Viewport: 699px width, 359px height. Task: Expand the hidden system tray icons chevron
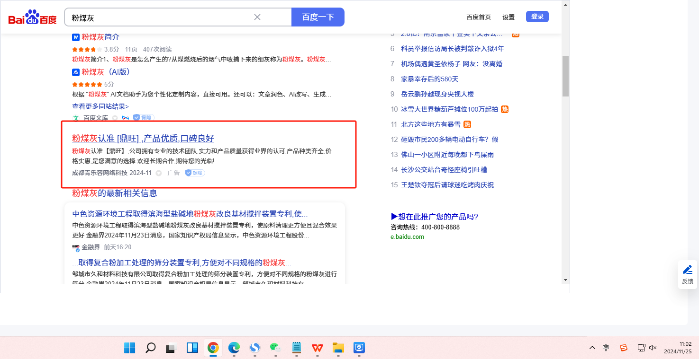coord(592,348)
